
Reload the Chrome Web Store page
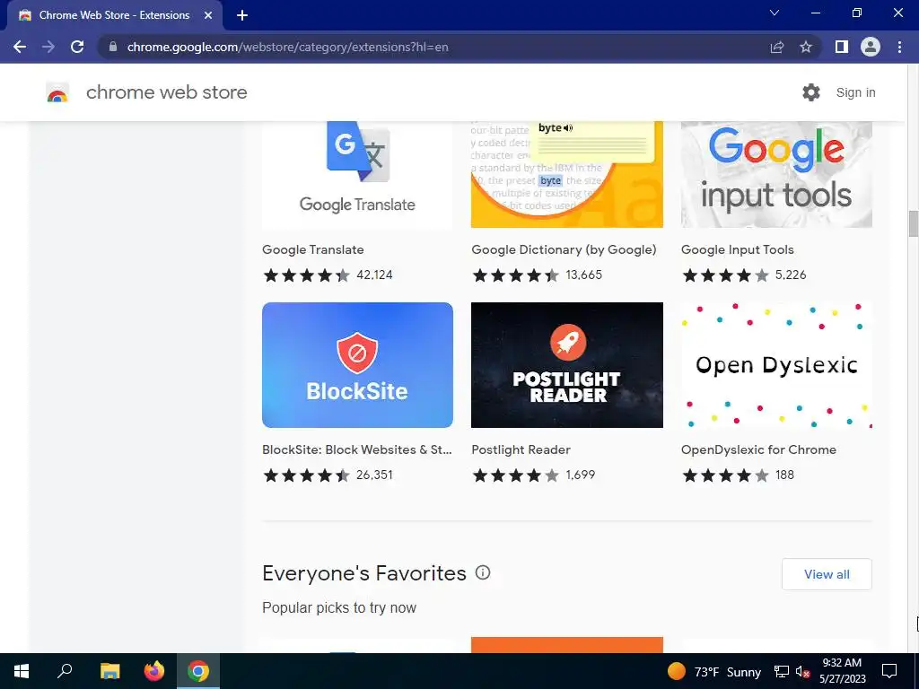click(x=77, y=47)
